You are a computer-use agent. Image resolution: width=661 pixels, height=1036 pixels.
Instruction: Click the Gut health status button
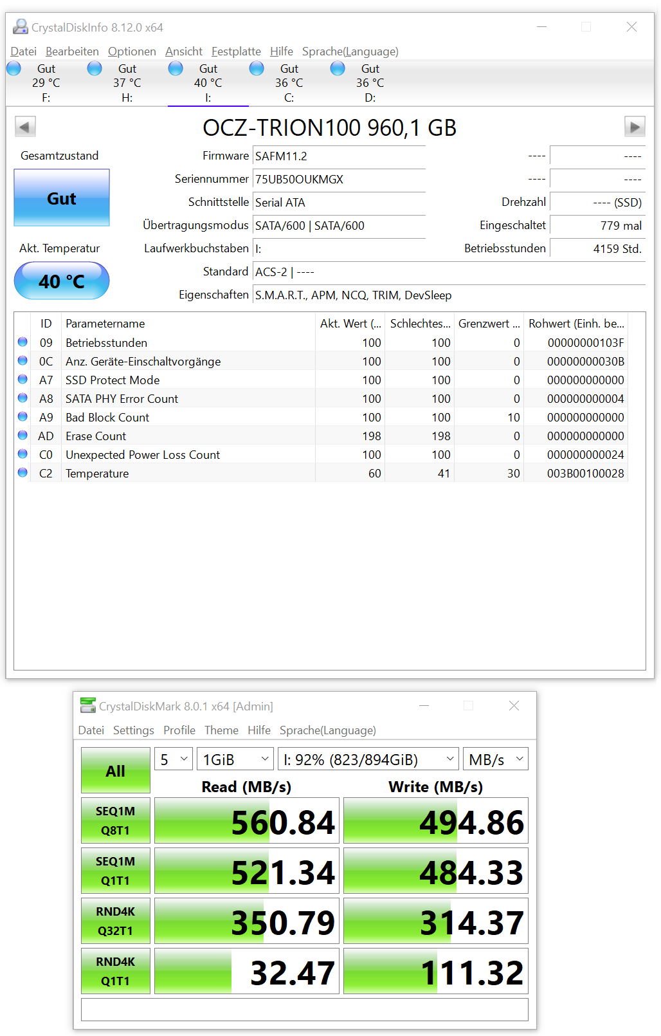pos(62,198)
